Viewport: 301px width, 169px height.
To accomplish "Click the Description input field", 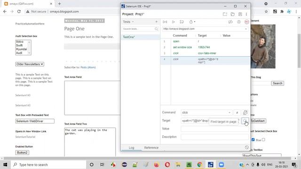I will pyautogui.click(x=214, y=137).
